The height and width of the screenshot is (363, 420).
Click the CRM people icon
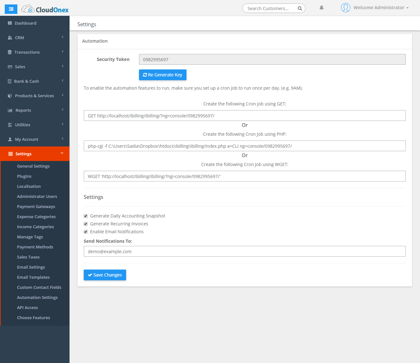(x=10, y=38)
